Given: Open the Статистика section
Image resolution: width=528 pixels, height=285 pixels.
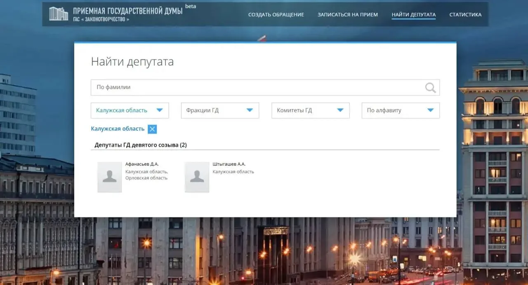Looking at the screenshot, I should [465, 14].
